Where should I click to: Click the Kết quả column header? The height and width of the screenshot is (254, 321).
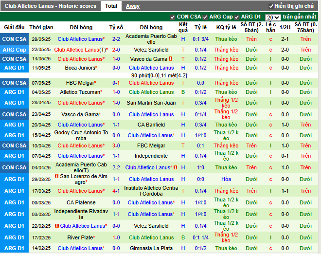click(183, 27)
